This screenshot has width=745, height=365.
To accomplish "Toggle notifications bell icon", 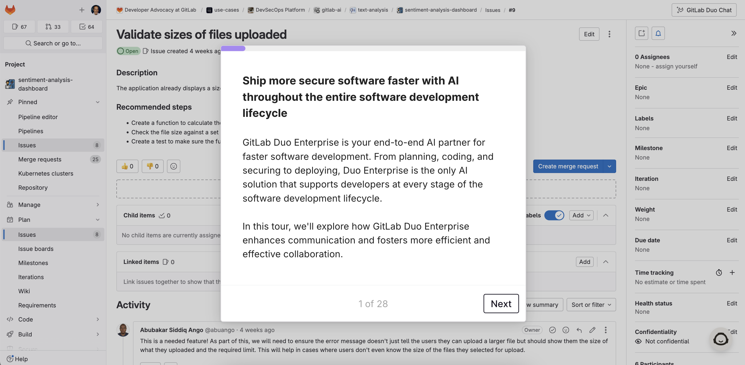I will click(658, 33).
